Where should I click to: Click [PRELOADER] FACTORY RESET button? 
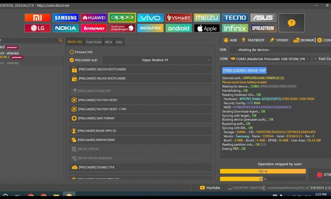140,100
